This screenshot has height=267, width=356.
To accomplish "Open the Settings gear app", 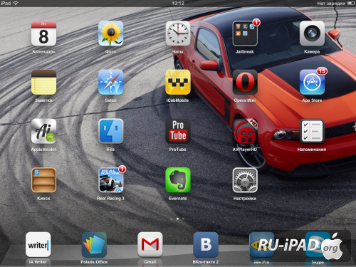I will point(245,180).
